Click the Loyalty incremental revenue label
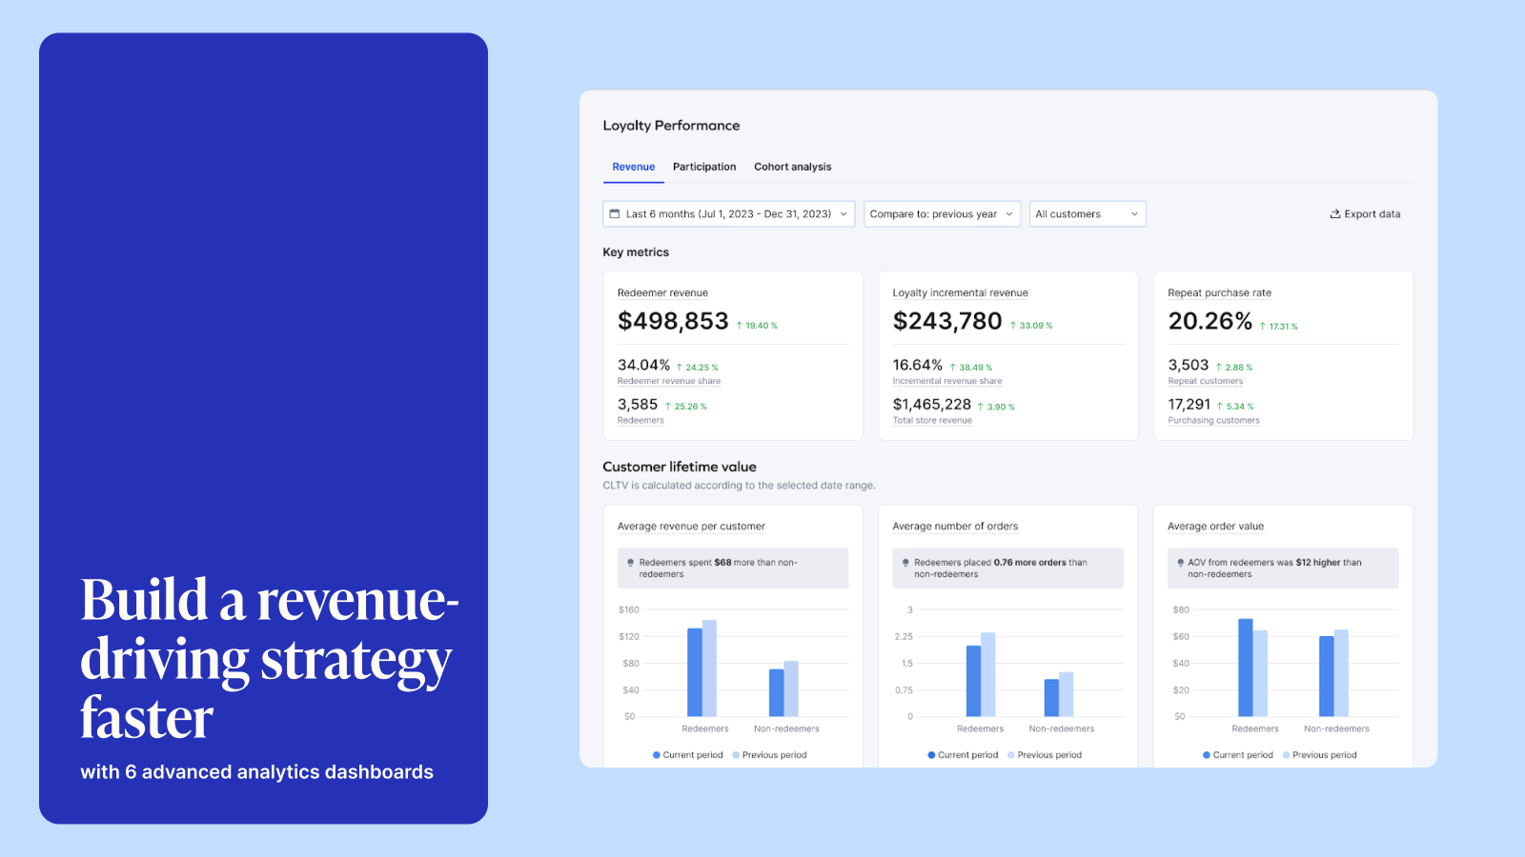1525x857 pixels. [x=960, y=293]
